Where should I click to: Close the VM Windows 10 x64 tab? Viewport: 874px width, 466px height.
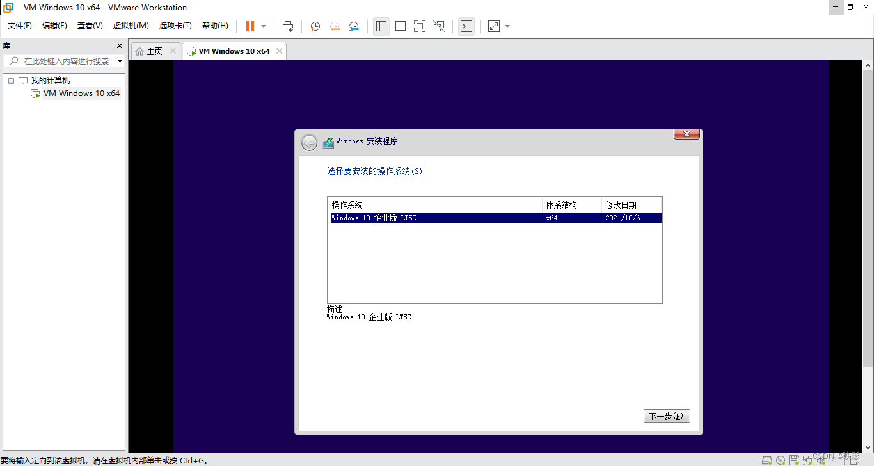tap(279, 51)
